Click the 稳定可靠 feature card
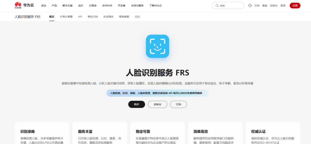 [x=158, y=133]
